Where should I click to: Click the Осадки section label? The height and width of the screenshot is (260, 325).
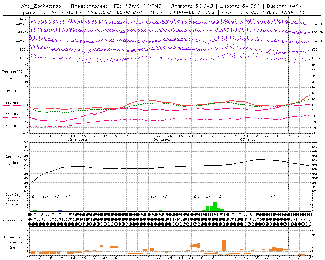[13, 200]
